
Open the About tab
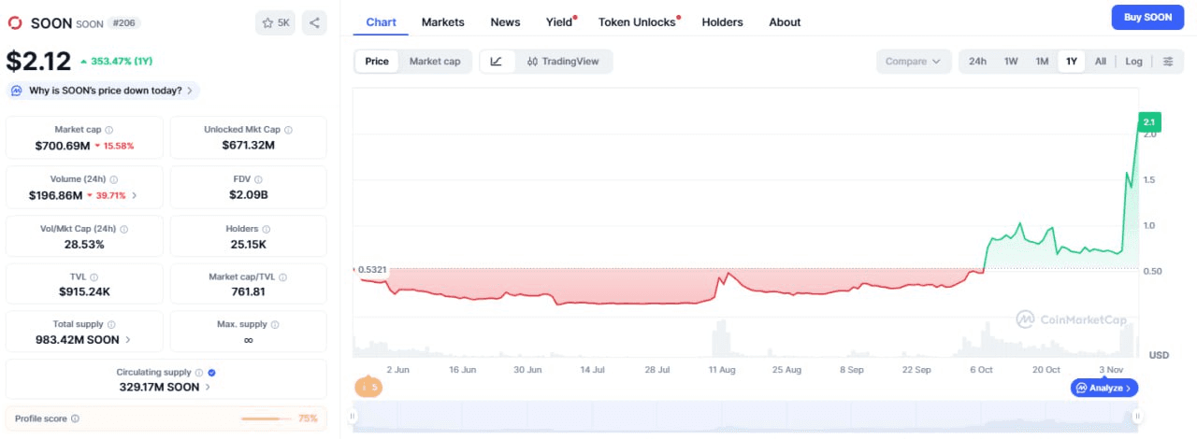pos(785,22)
